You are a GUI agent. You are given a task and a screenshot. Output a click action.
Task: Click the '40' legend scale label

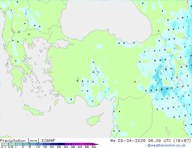[x=80, y=147]
